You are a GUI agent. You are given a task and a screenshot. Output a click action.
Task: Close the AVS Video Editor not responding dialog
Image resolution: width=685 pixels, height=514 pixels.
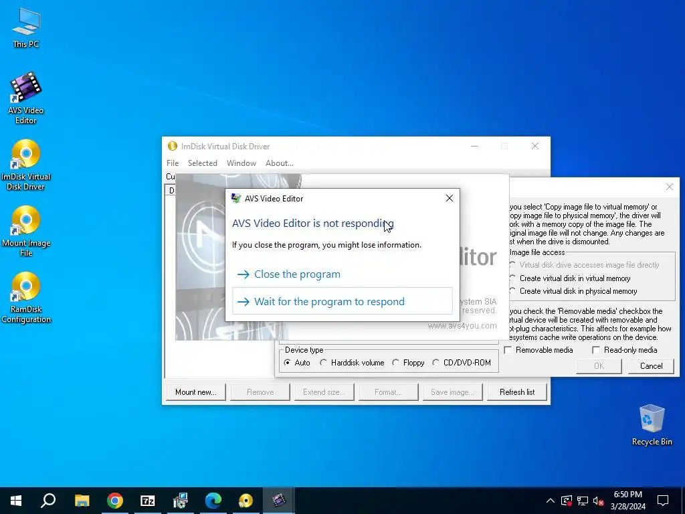click(449, 198)
